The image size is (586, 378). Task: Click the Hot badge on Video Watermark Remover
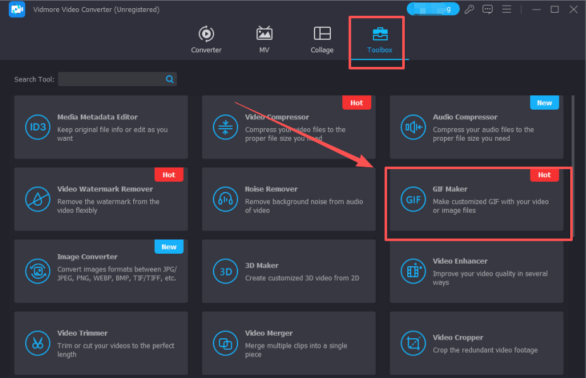click(169, 175)
